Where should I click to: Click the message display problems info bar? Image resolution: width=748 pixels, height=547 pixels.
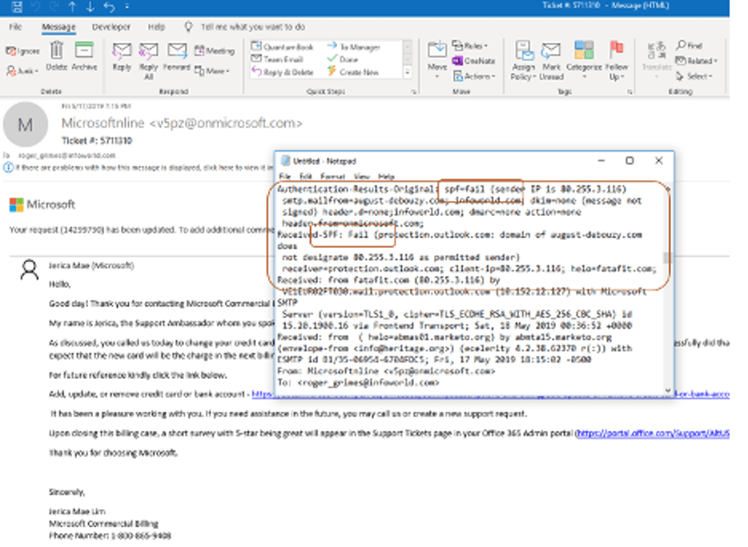tap(138, 167)
